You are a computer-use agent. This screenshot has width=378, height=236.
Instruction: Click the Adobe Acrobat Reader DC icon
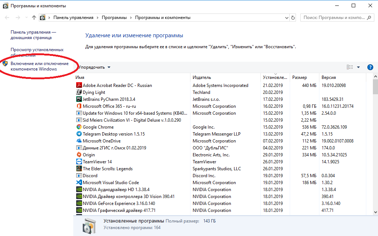(79, 85)
